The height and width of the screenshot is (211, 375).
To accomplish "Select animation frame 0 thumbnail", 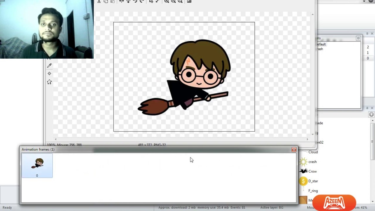I will [x=37, y=166].
